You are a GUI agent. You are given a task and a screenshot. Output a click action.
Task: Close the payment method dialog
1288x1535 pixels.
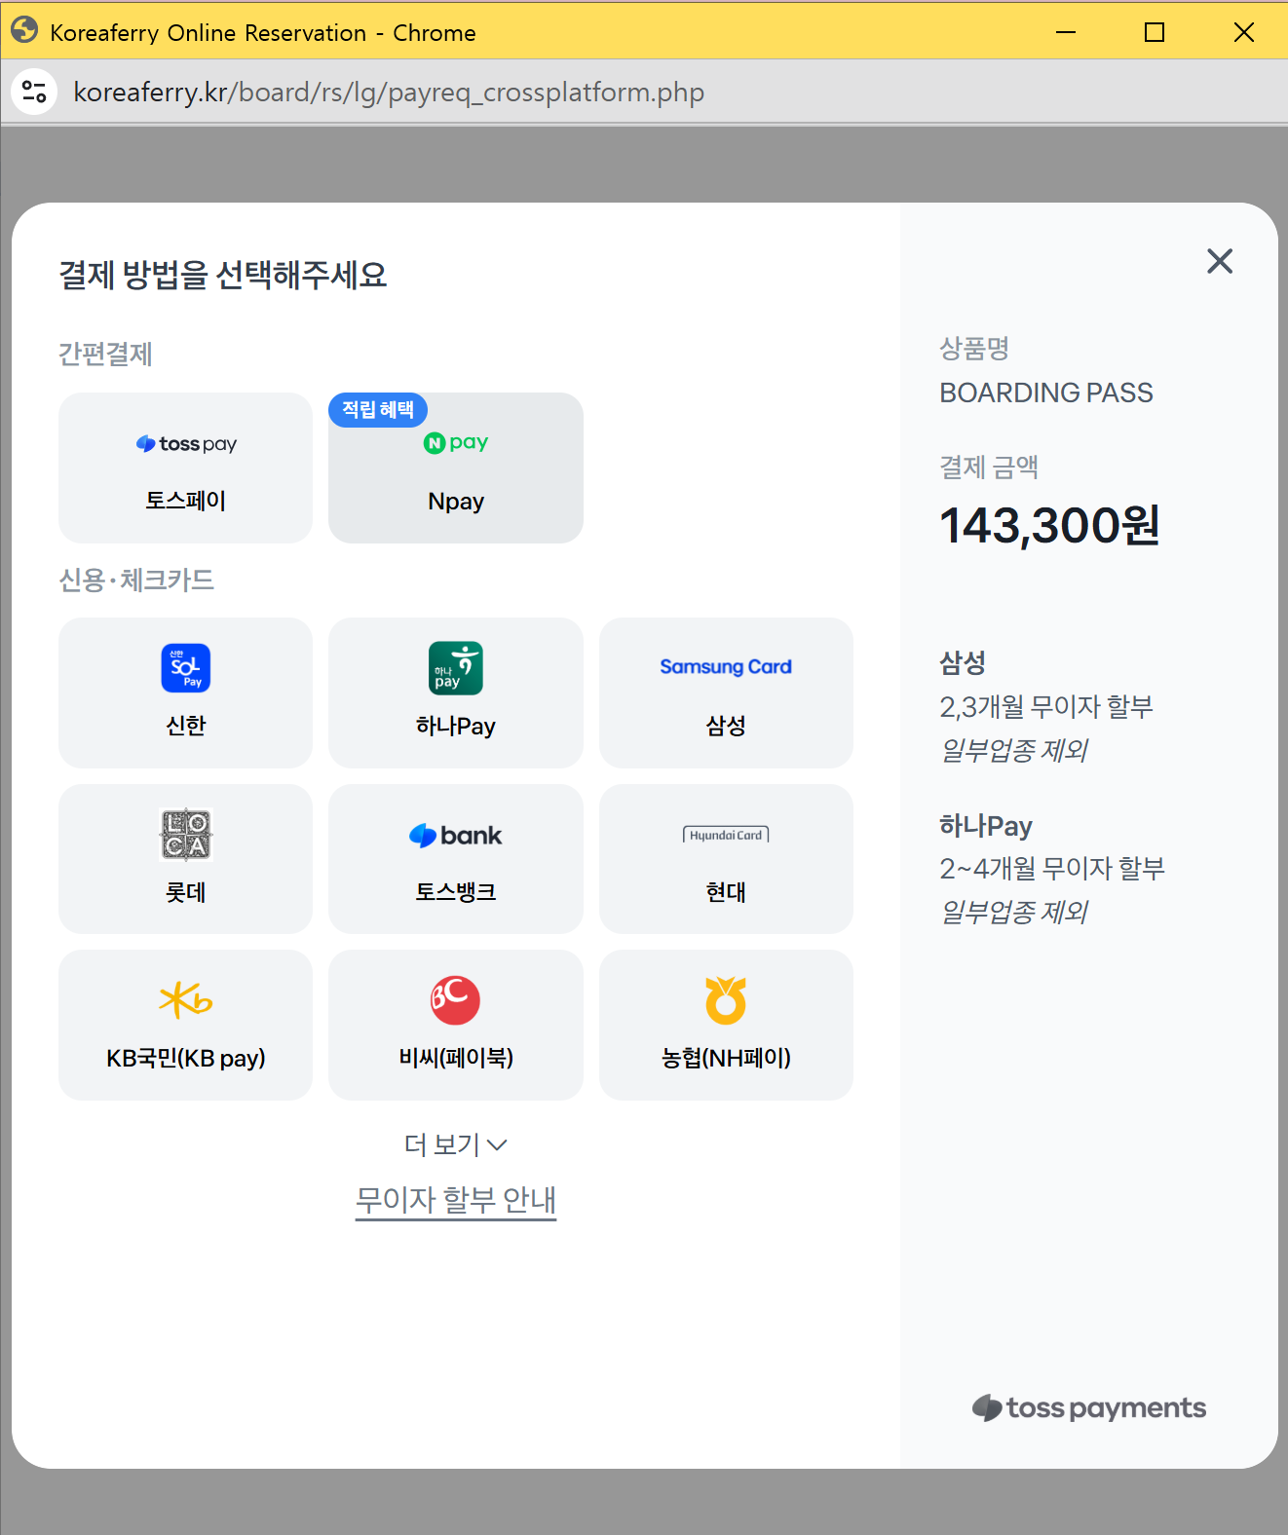1220,261
